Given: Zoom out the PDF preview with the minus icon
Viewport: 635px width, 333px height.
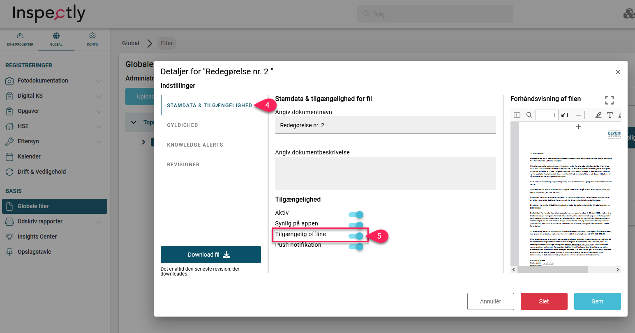Looking at the screenshot, I should 579,115.
